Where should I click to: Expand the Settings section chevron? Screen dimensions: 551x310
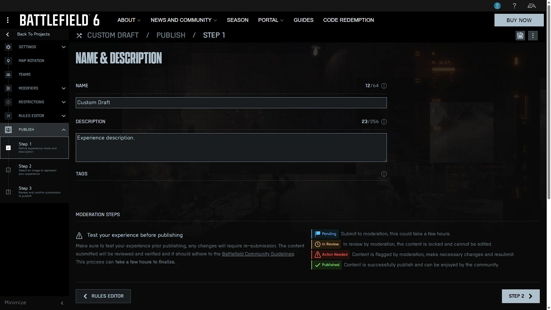(64, 47)
